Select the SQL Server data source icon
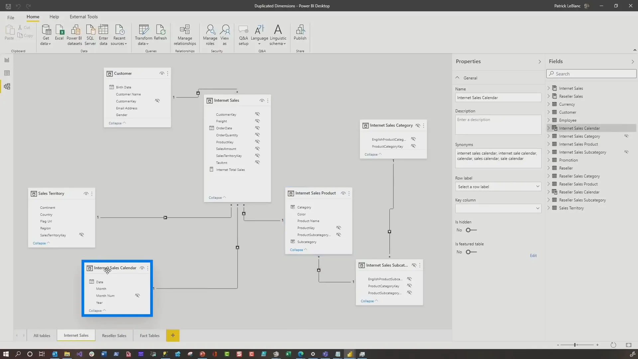Screen dimensions: 638x359 90,34
